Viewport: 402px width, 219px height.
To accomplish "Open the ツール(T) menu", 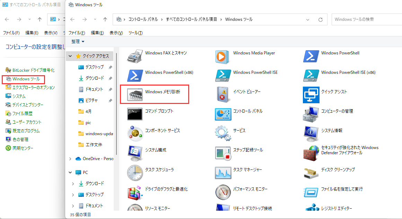I will (135, 33).
